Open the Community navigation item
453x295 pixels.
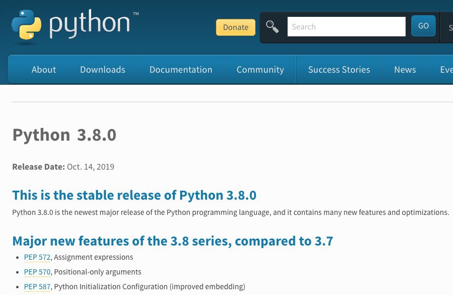click(260, 70)
